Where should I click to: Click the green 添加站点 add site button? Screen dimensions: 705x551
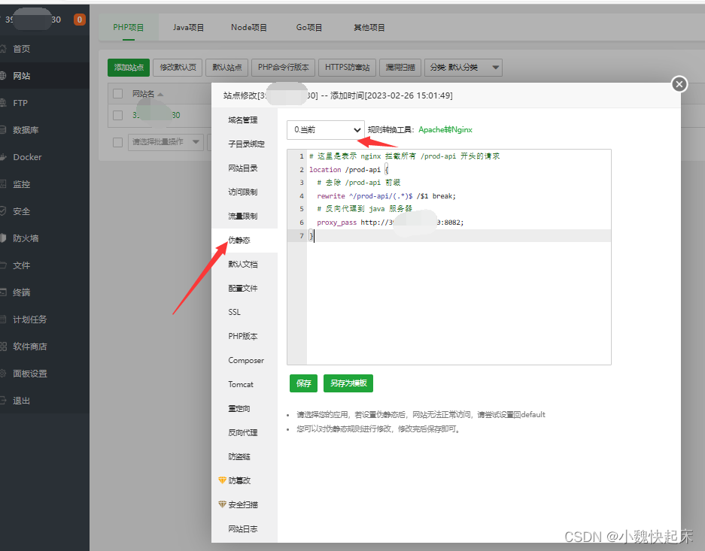click(x=129, y=68)
